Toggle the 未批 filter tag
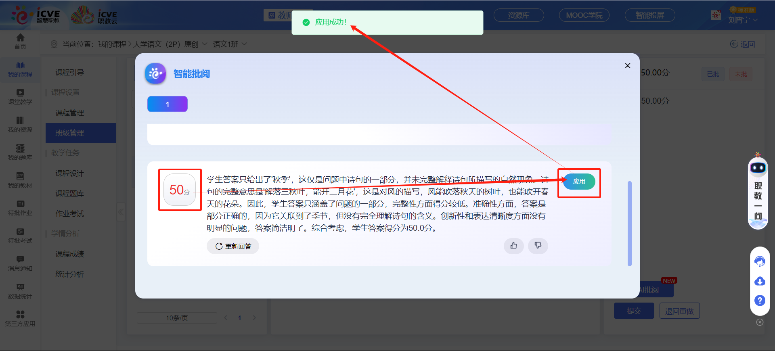 (x=741, y=74)
